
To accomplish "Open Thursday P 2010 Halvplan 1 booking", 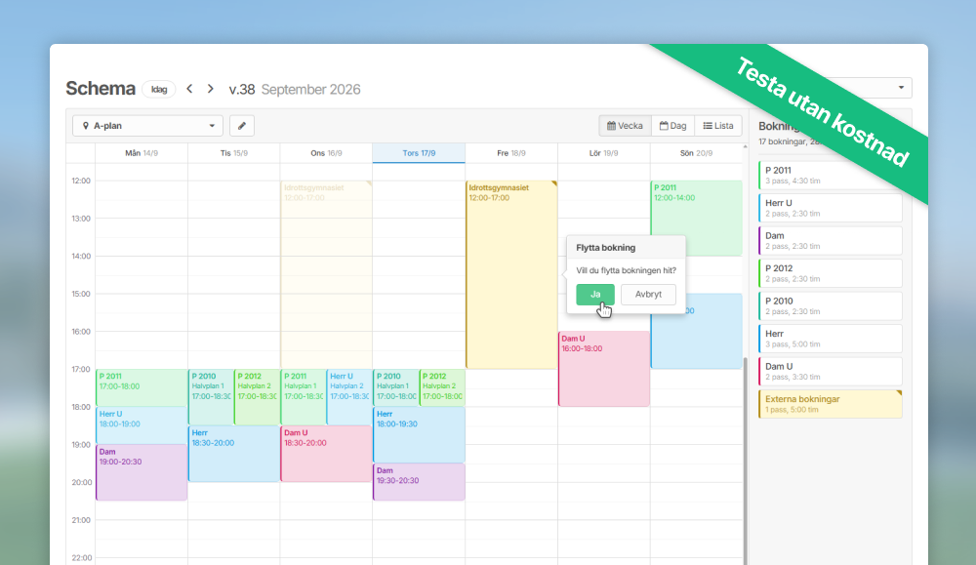I will point(396,387).
